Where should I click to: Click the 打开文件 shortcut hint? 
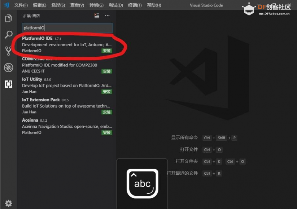[189, 149]
